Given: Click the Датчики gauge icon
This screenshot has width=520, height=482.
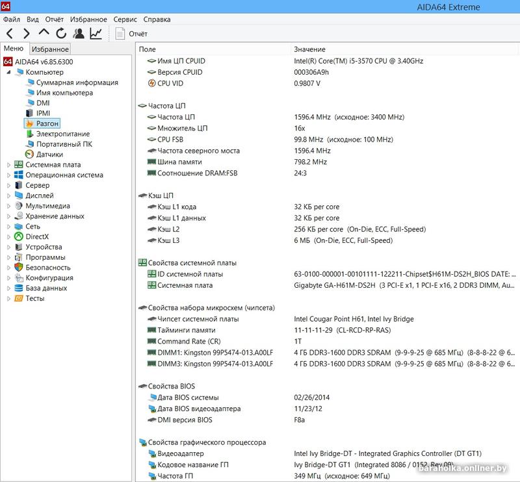Looking at the screenshot, I should (x=30, y=154).
